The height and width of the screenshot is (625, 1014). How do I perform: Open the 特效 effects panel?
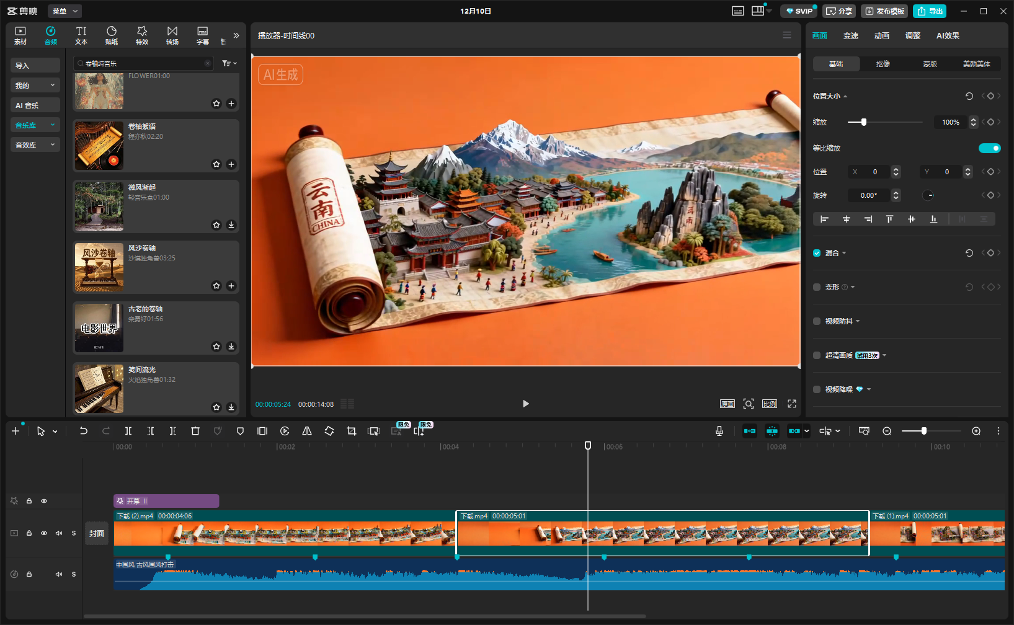pos(142,35)
